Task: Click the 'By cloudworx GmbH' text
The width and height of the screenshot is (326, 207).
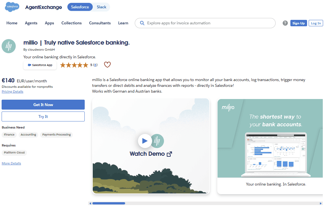Action: coord(39,50)
